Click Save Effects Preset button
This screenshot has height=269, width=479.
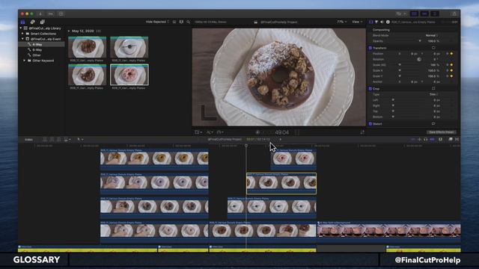[x=441, y=132]
